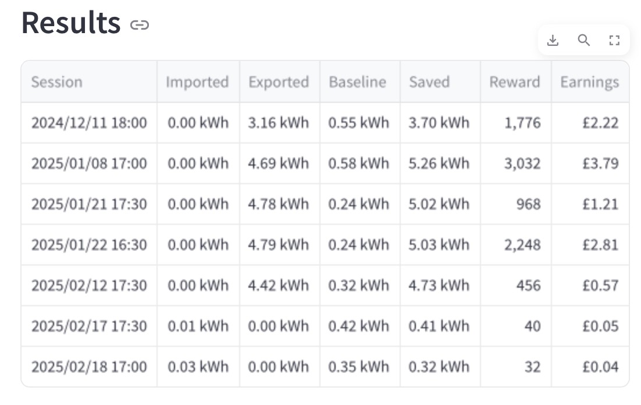Viewport: 641px width, 405px height.
Task: Sort by the Saved column header
Action: (x=440, y=82)
